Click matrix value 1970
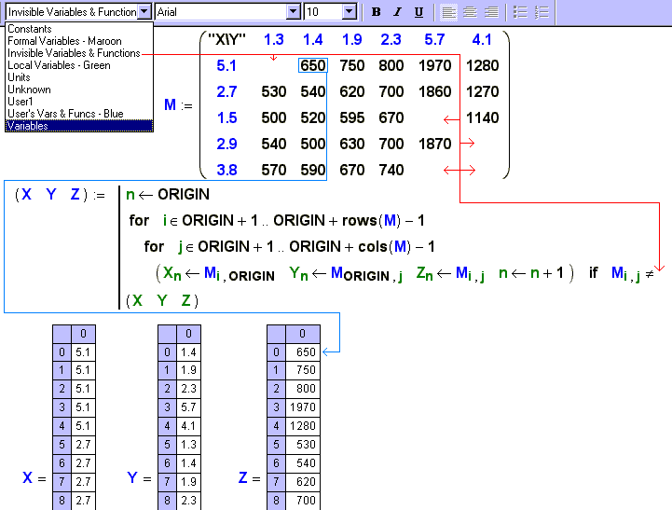 tap(434, 65)
